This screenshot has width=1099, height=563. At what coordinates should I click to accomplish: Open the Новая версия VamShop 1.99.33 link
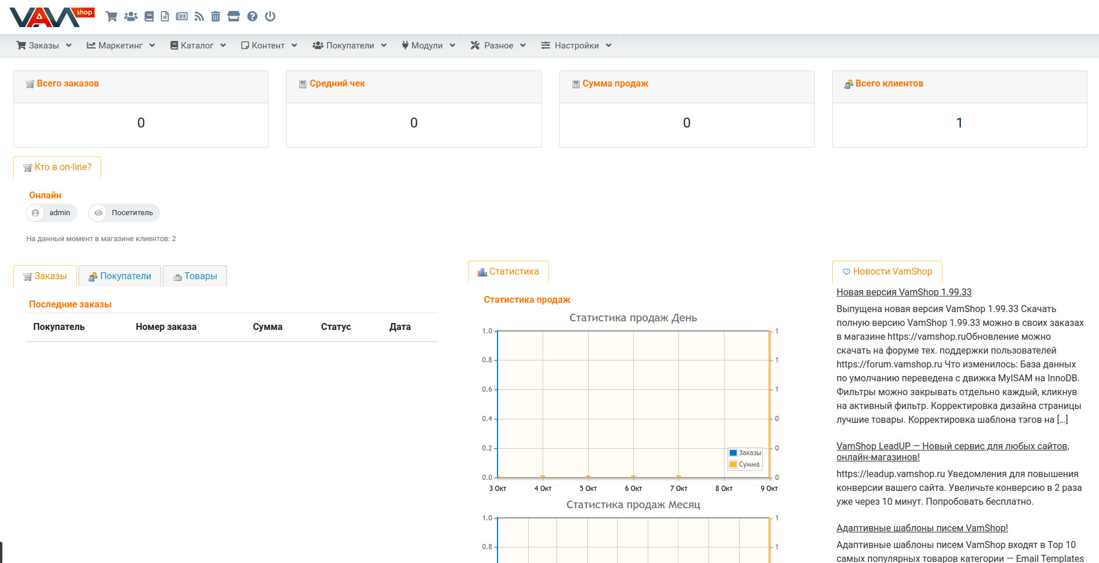pyautogui.click(x=904, y=292)
